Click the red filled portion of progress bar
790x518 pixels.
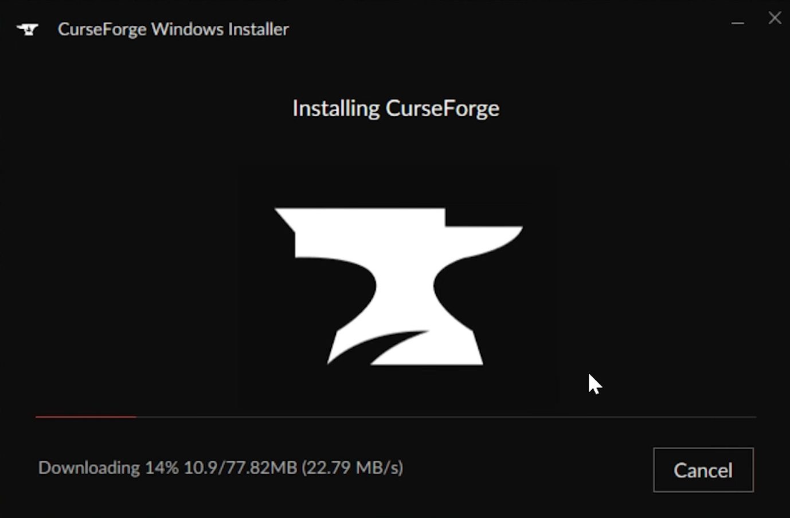click(x=86, y=417)
